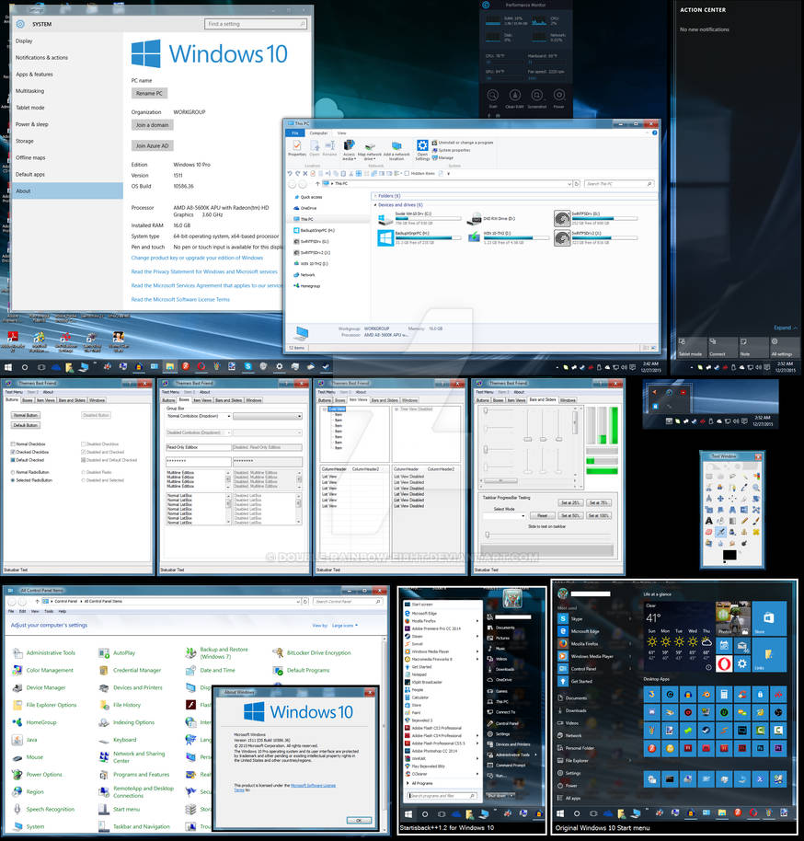Click Map network drive ribbon icon

[370, 151]
